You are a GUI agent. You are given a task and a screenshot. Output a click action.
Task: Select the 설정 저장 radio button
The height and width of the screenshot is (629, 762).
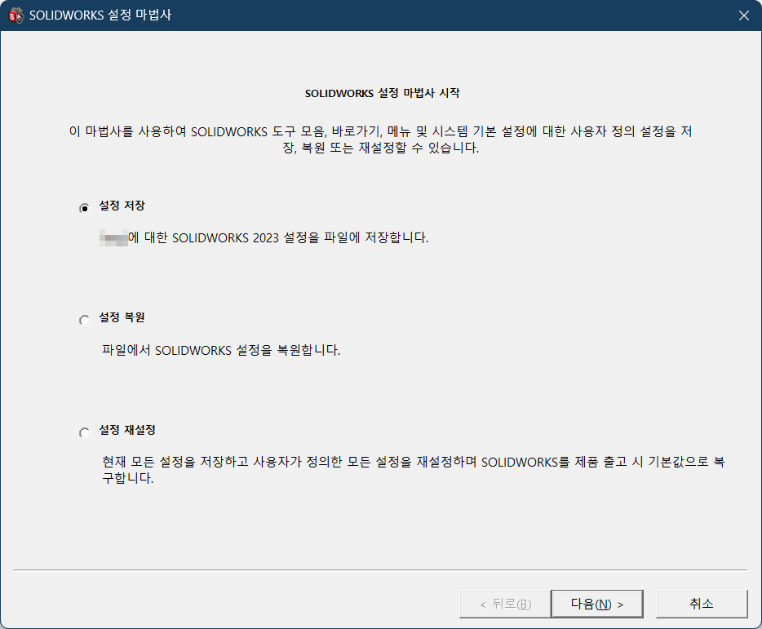tap(85, 208)
